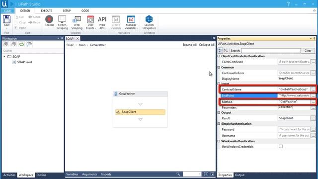Open Result expression editor button
The image size is (318, 179).
click(x=314, y=118)
